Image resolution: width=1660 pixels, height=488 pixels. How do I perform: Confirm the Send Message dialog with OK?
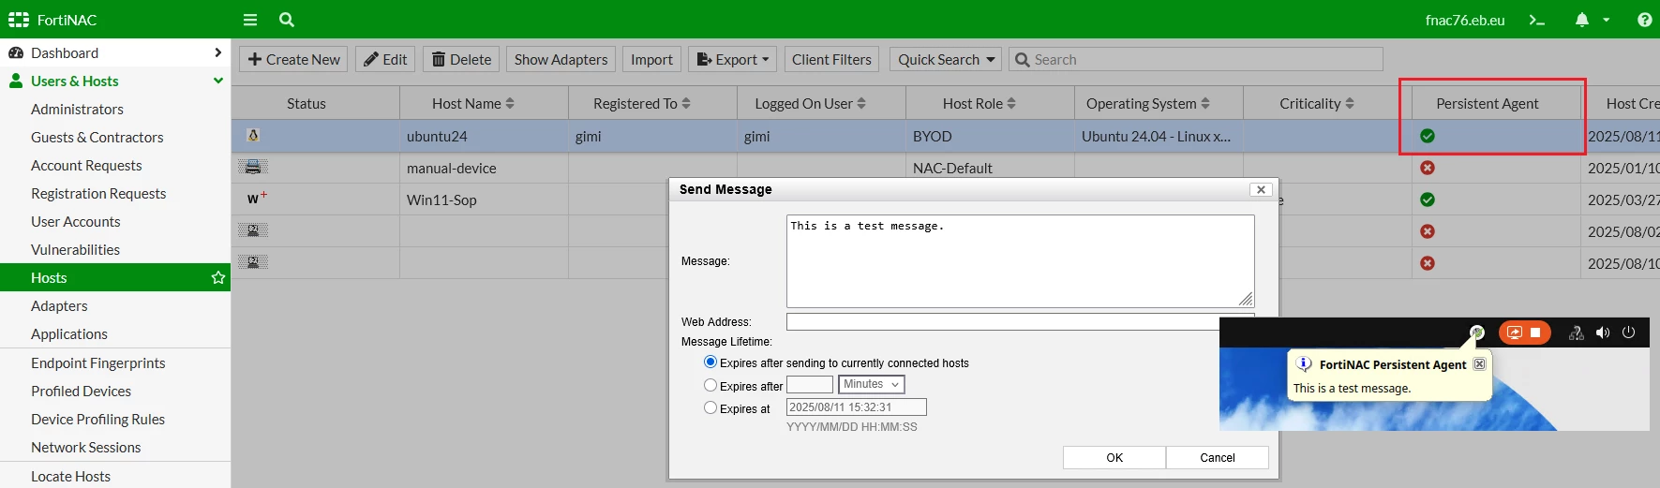coord(1114,457)
